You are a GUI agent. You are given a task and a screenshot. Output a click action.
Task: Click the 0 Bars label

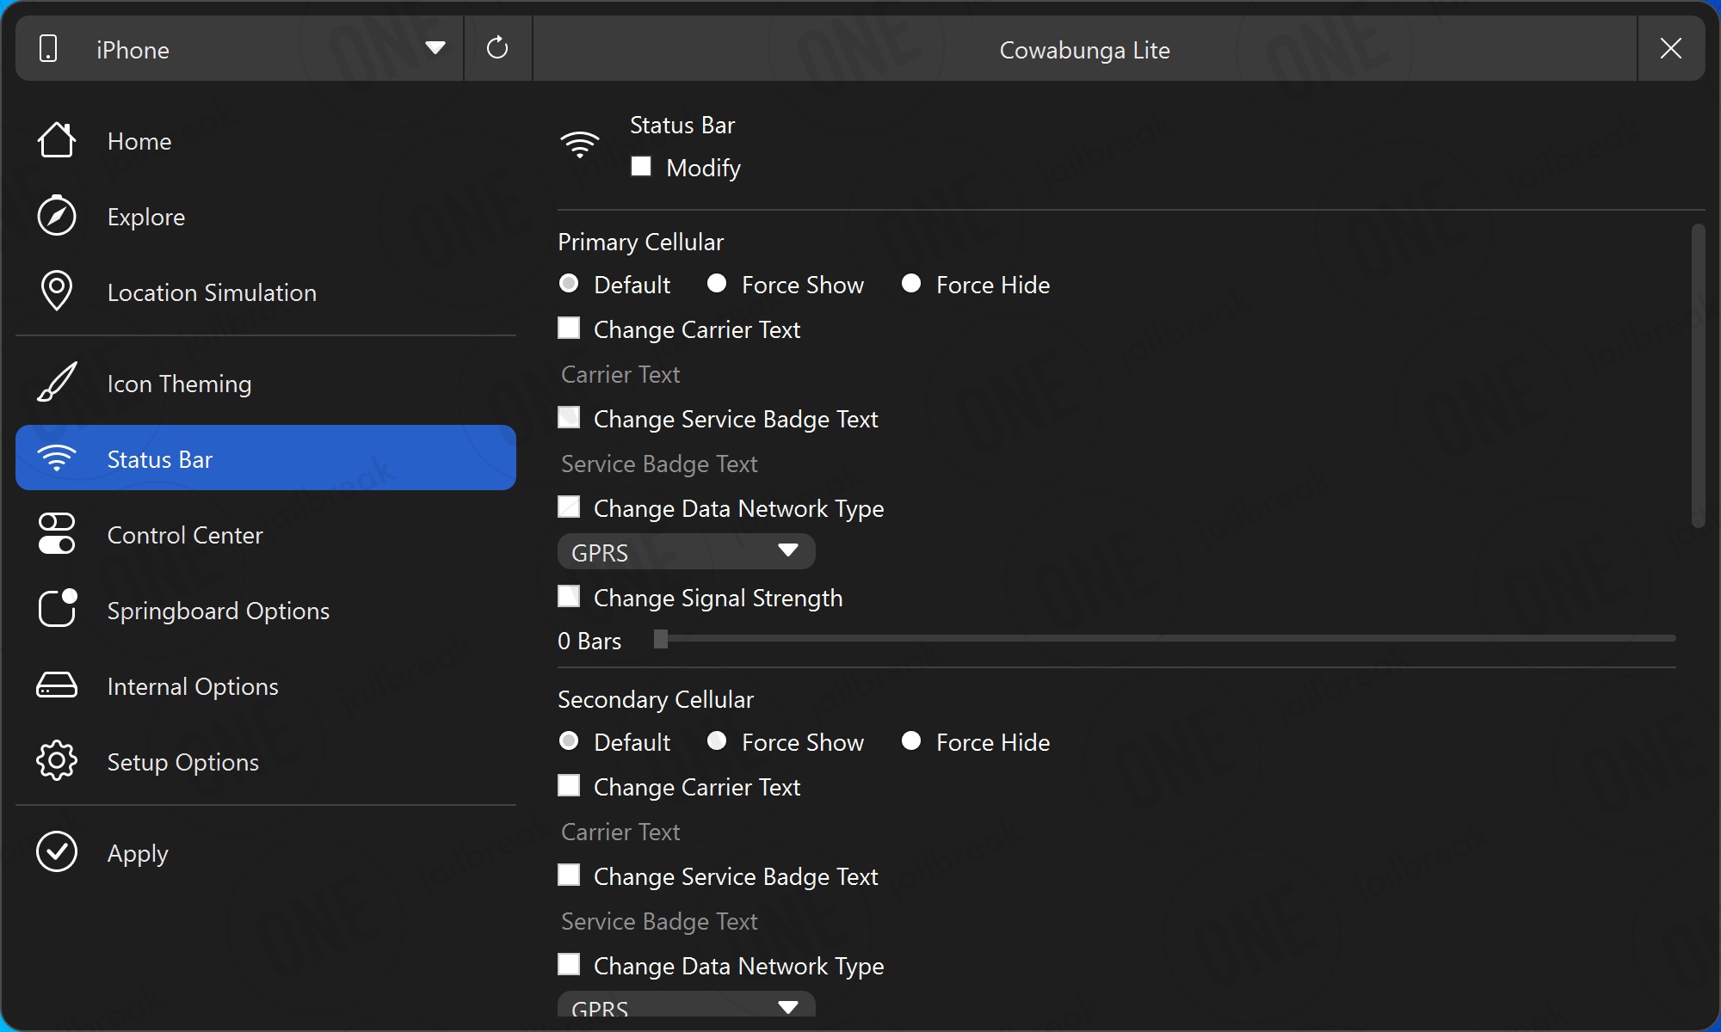[x=589, y=641]
